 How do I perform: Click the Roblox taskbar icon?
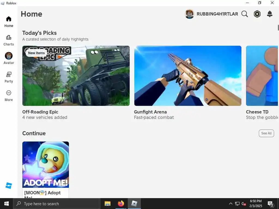coord(134,204)
